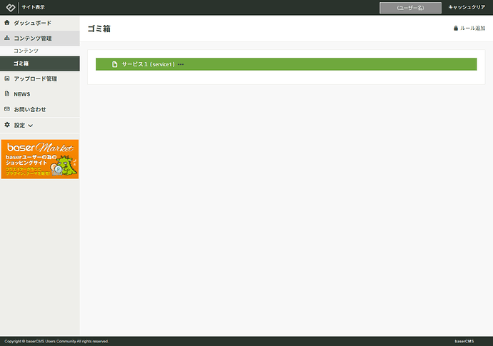Click the lock icon beside ルール追加
Screen dimensions: 493x346
[x=456, y=29]
